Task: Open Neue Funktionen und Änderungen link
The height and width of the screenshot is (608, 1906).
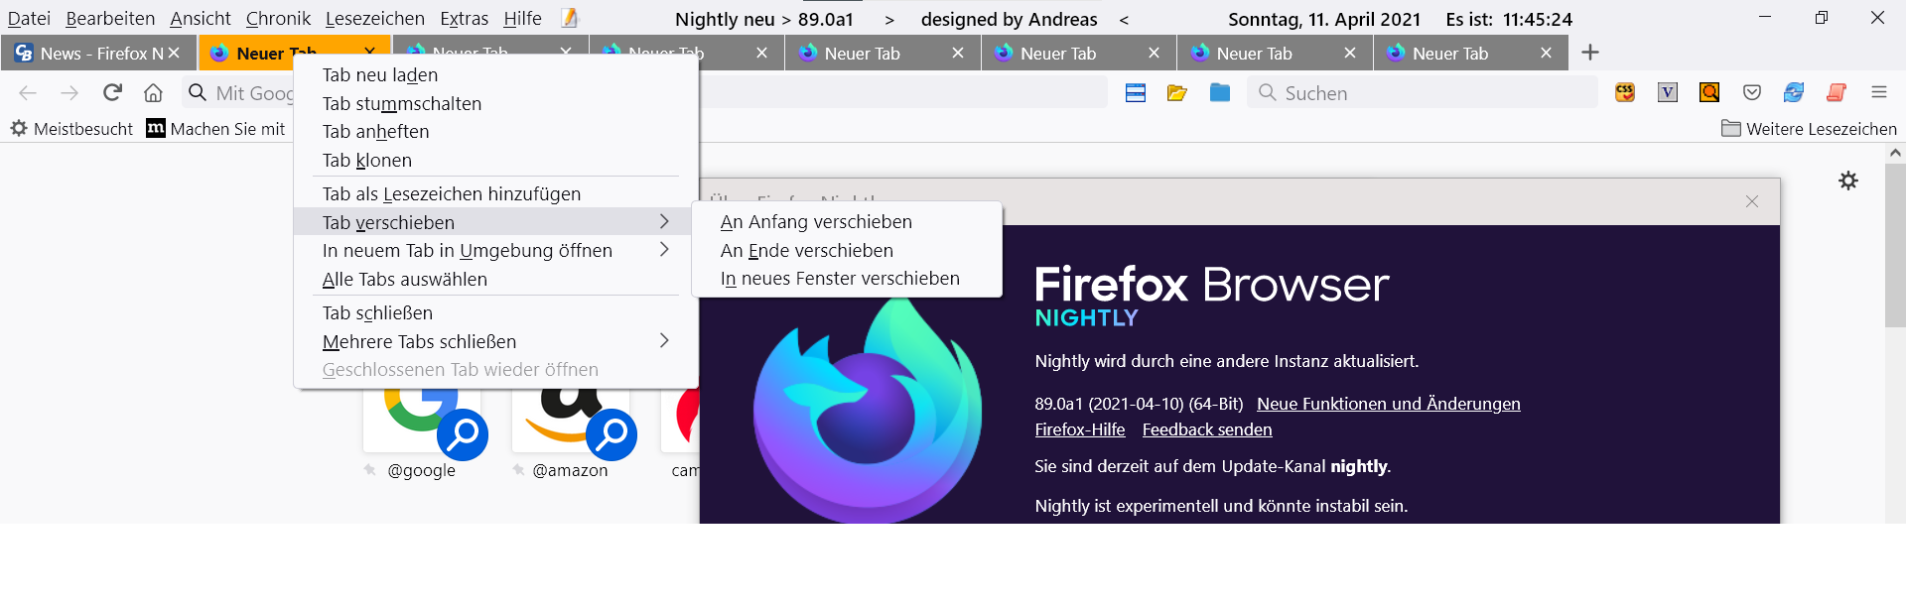Action: 1388,404
